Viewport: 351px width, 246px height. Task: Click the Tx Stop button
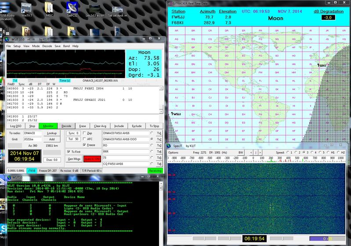(154, 126)
